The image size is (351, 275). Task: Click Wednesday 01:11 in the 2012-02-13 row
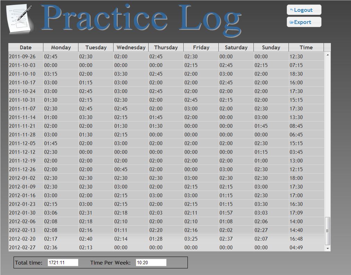click(x=121, y=230)
